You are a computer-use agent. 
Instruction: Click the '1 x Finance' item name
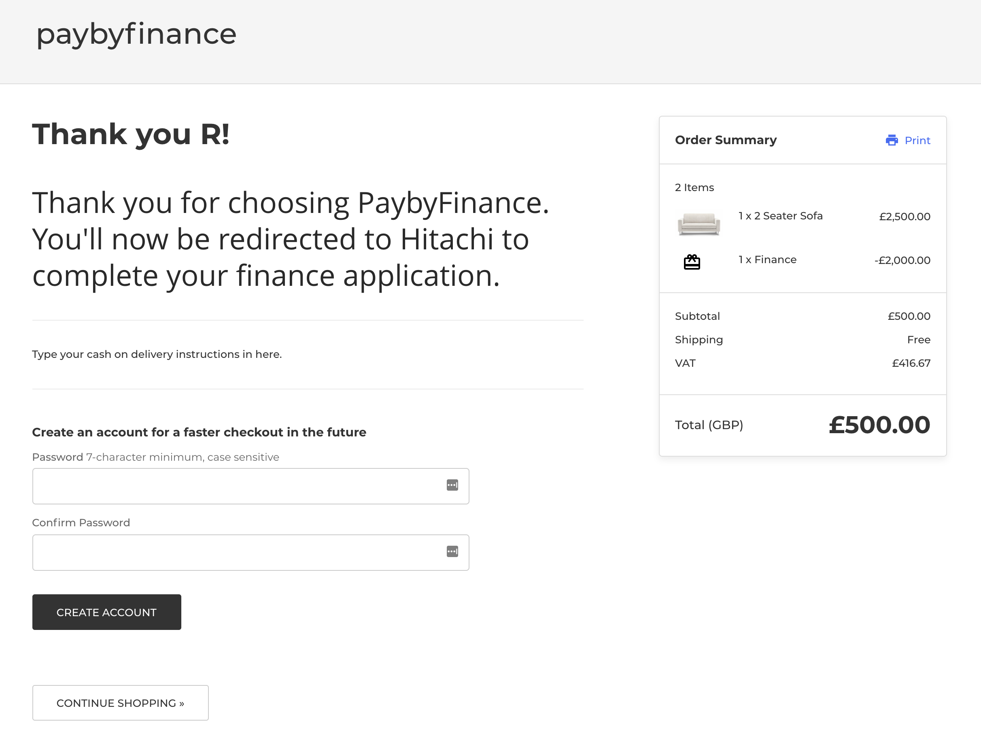point(767,260)
